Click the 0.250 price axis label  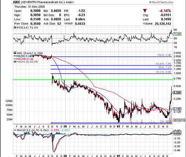pyautogui.click(x=177, y=99)
